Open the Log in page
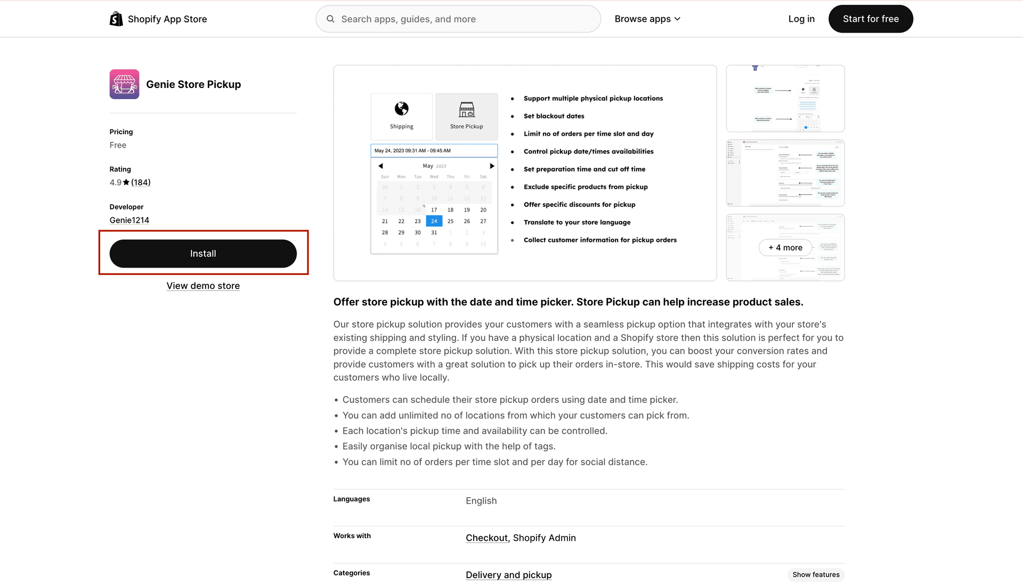The width and height of the screenshot is (1023, 583). (x=801, y=19)
